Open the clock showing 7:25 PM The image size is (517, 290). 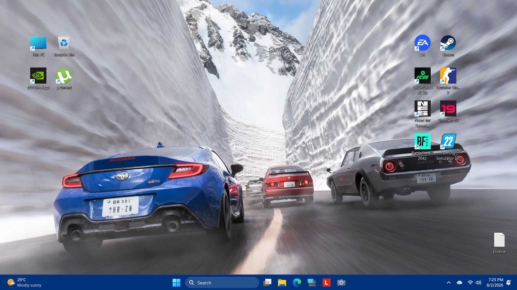click(495, 282)
